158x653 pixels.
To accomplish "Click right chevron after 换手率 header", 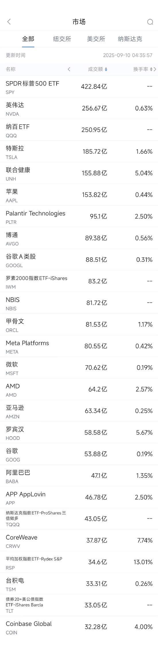I will coord(155,69).
